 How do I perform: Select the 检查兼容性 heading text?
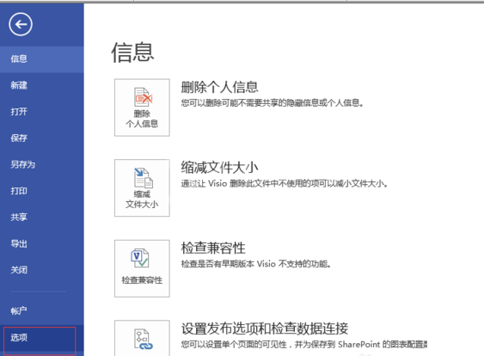pyautogui.click(x=213, y=248)
